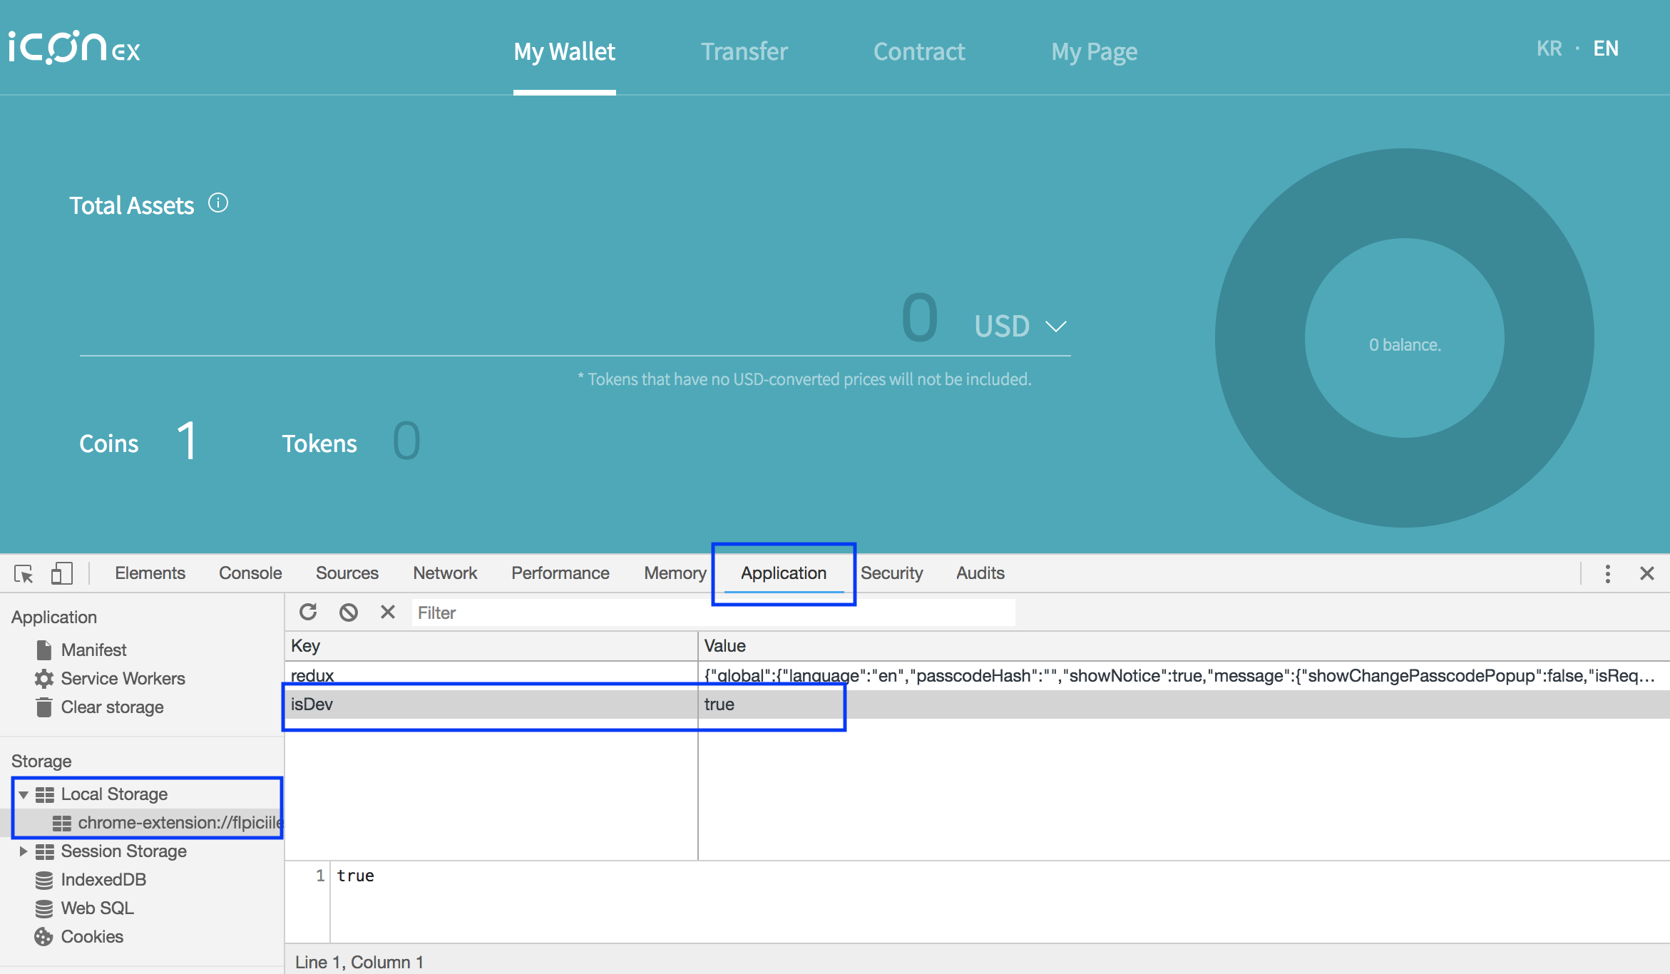This screenshot has width=1670, height=974.
Task: Switch to the Audits tab
Action: (x=980, y=573)
